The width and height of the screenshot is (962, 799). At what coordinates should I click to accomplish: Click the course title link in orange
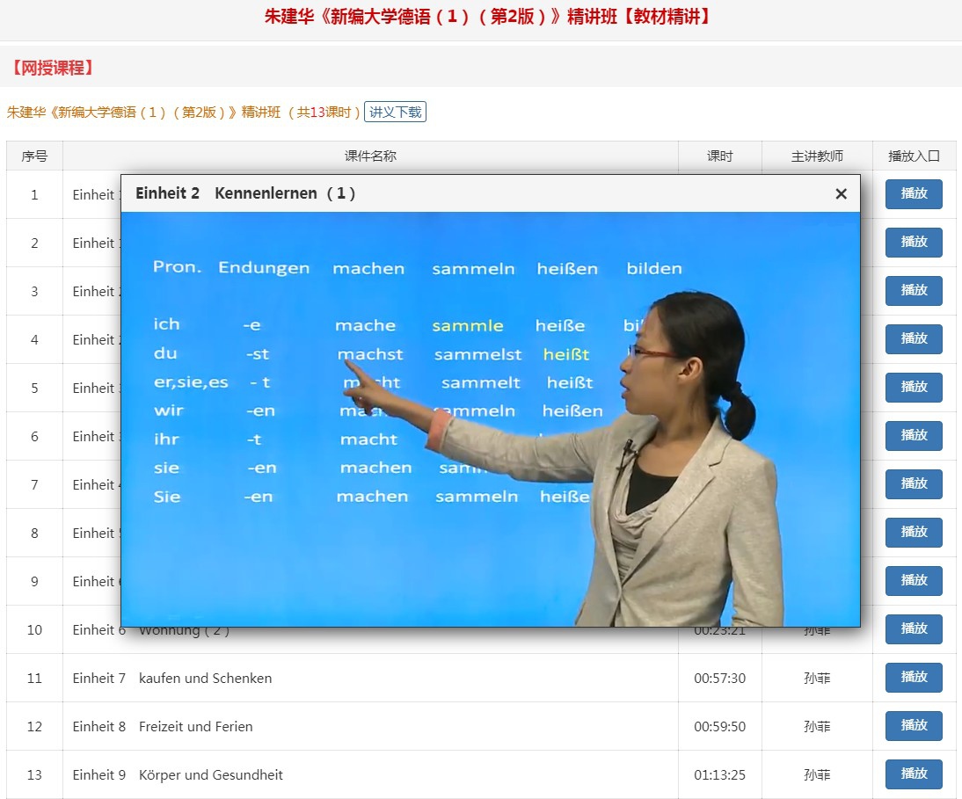(x=184, y=113)
